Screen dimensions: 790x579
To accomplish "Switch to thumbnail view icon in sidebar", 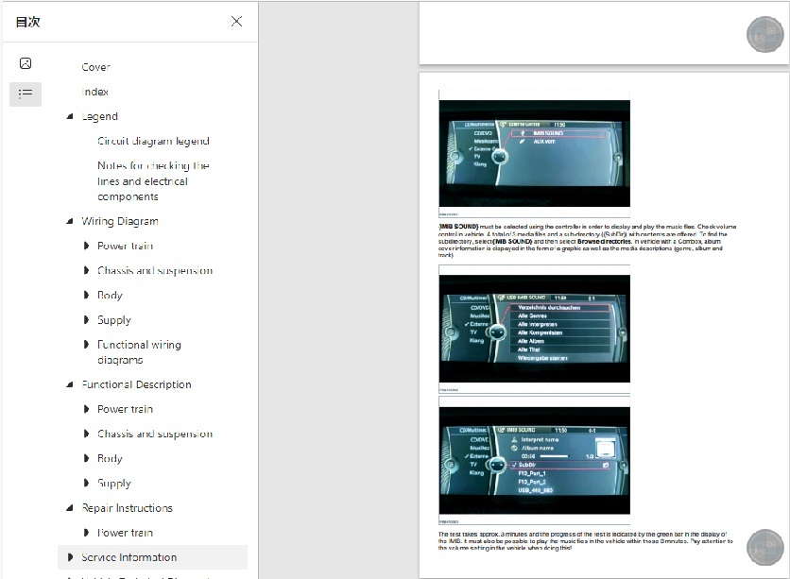I will click(26, 63).
